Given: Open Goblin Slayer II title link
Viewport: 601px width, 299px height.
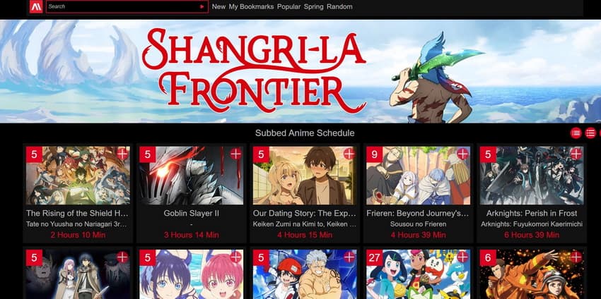Looking at the screenshot, I should [192, 214].
